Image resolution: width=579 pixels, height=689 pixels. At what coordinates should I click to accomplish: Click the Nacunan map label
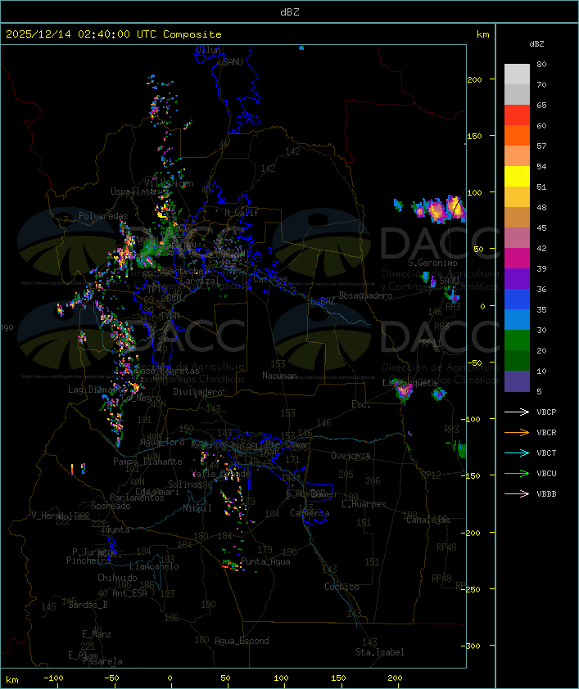279,376
